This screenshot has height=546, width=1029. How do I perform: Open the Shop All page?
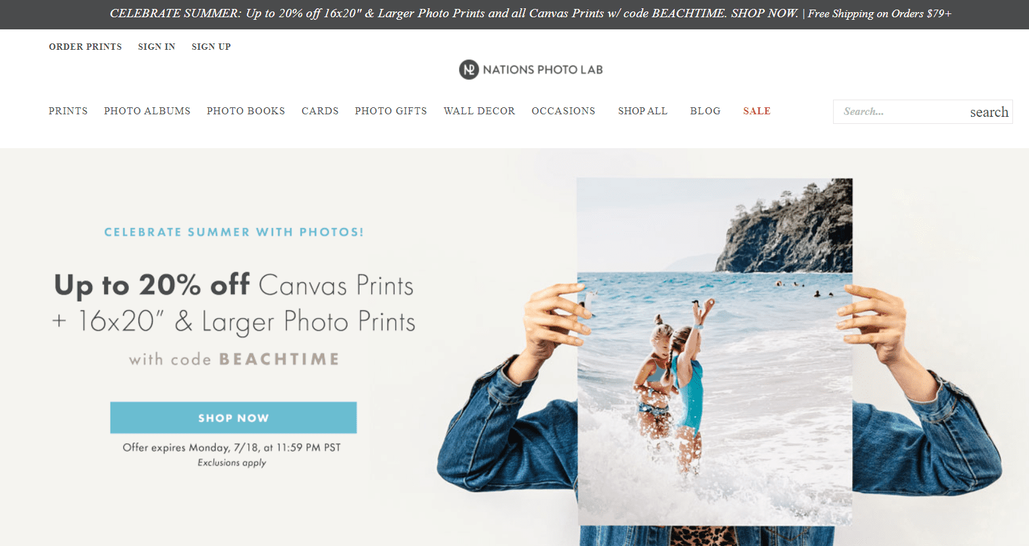(643, 111)
